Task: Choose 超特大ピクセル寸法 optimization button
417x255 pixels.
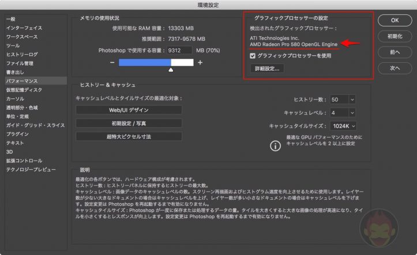Action: (129, 136)
